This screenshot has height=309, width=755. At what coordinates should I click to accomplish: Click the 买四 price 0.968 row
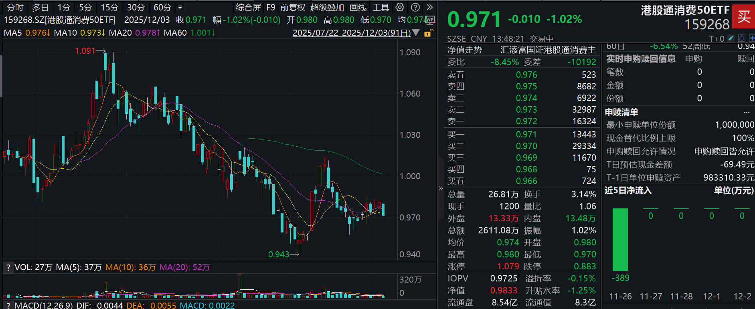click(522, 169)
